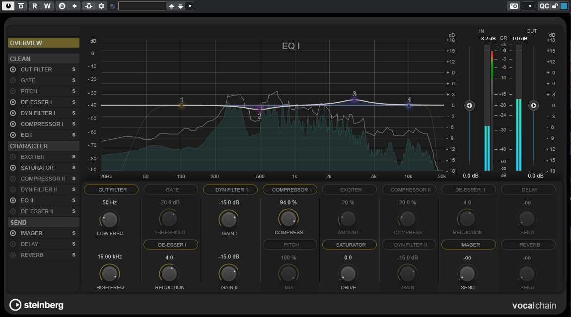
Task: Click the GATE overview button
Action: (171, 190)
